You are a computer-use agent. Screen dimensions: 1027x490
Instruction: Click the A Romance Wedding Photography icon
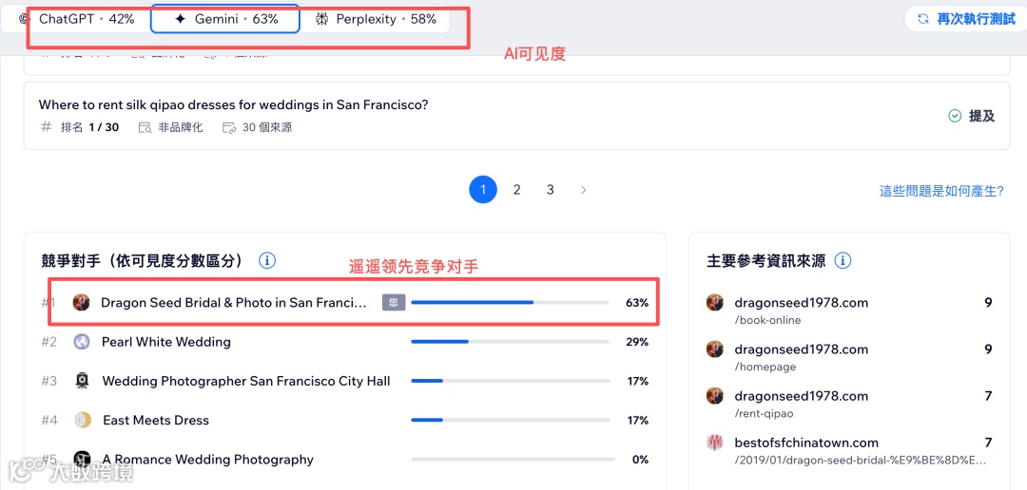point(82,460)
